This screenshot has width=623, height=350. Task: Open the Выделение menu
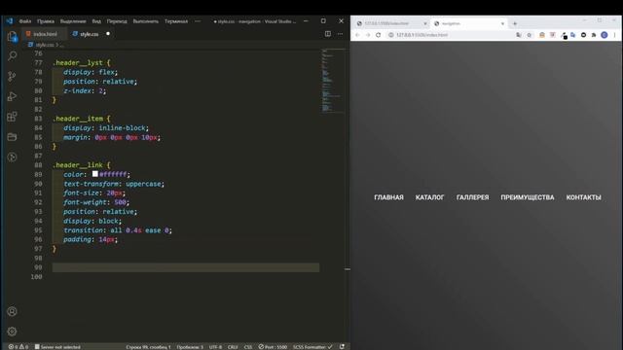point(73,21)
